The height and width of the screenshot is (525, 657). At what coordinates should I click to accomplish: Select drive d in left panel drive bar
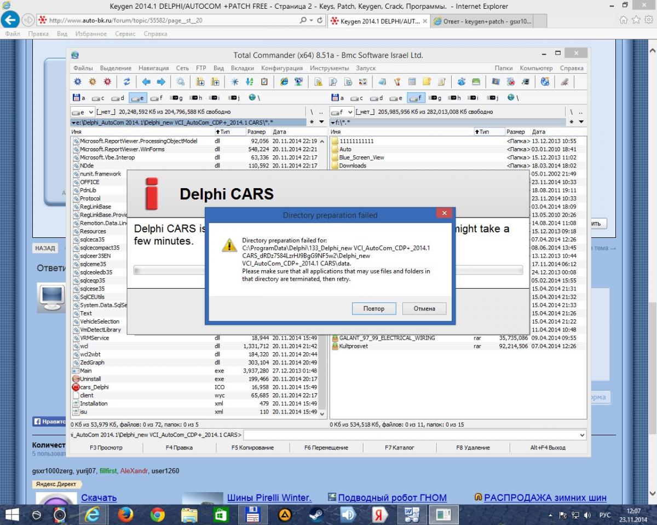[x=118, y=98]
